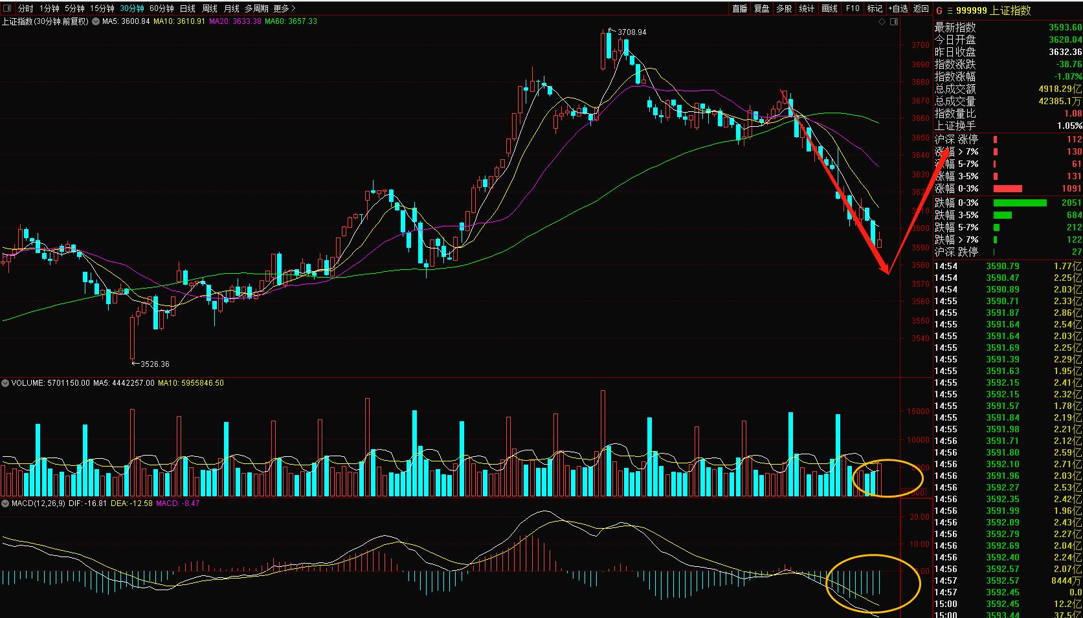Open the green list icon beside 999999
Screen dimensions: 1083x618
point(950,10)
